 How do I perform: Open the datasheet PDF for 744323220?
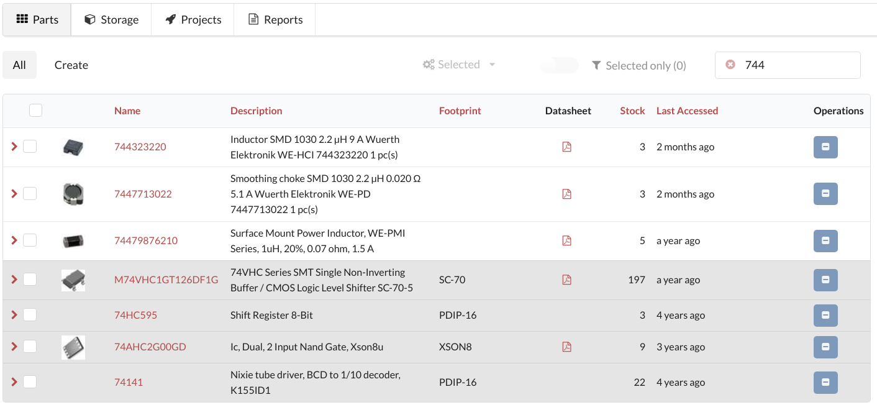pyautogui.click(x=566, y=147)
